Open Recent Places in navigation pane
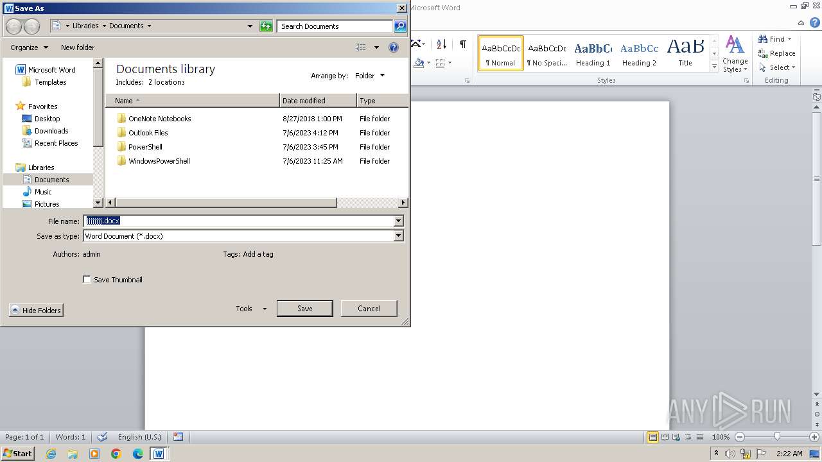The height and width of the screenshot is (462, 822). click(x=50, y=143)
